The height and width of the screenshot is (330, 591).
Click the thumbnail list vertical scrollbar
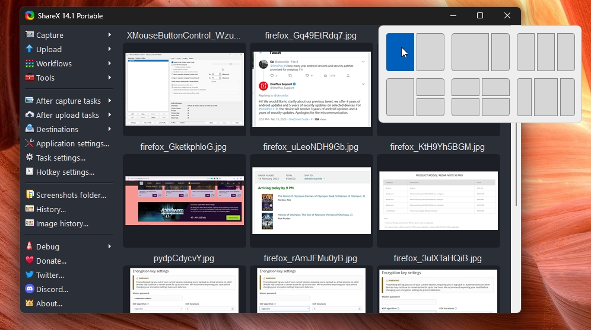pyautogui.click(x=516, y=165)
